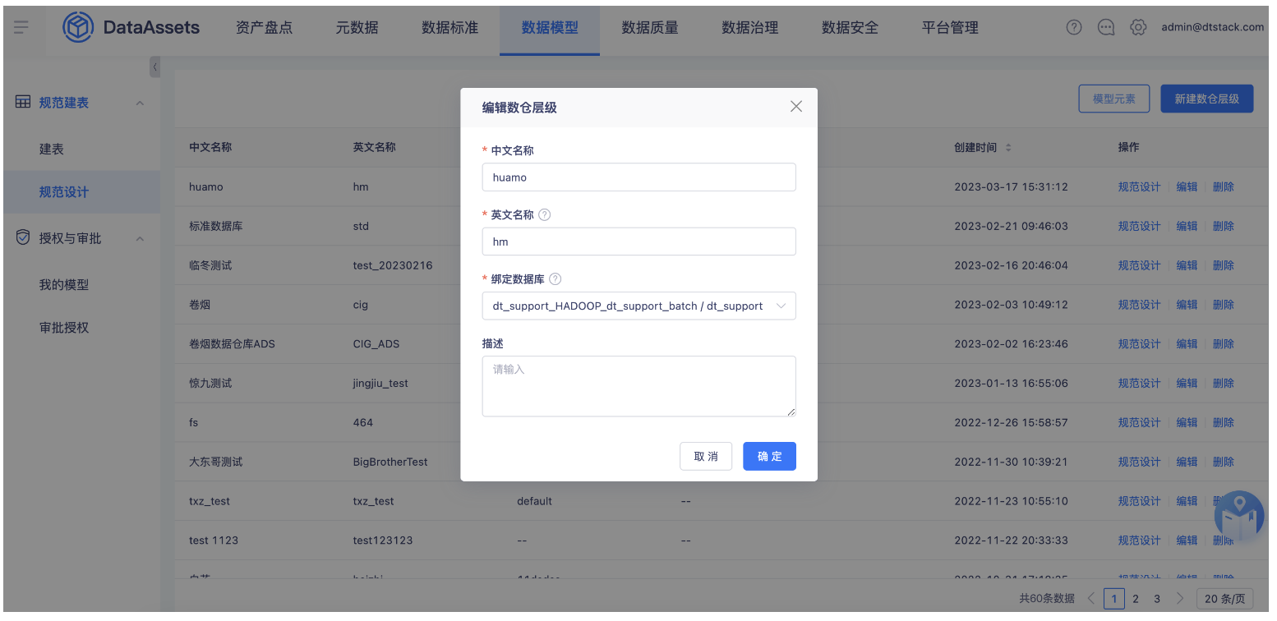Screen dimensions: 1277x621
Task: Switch to 数据模型 tab
Action: 550,27
